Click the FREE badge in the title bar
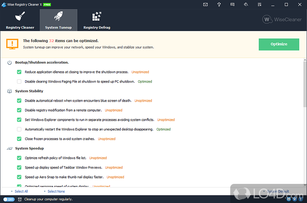Viewport: 307px width, 203px height. pos(47,5)
